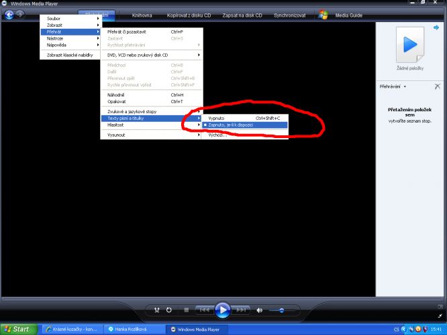Expand DVD, VCD nebo zvukový disk CD submenu
447x335 pixels.
click(x=152, y=55)
